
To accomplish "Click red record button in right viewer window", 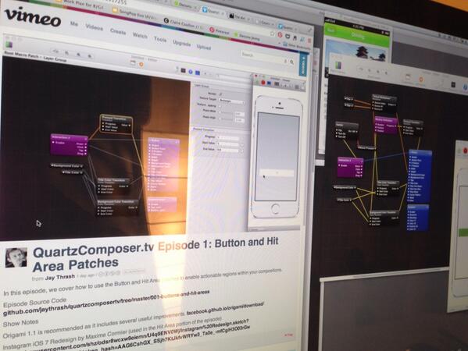I will point(465,151).
